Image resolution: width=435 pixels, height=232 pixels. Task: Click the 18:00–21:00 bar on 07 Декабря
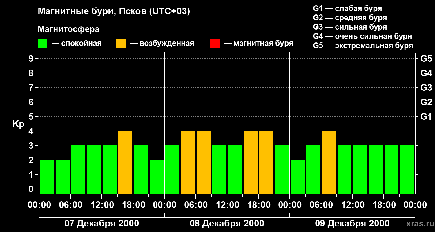pyautogui.click(x=141, y=169)
